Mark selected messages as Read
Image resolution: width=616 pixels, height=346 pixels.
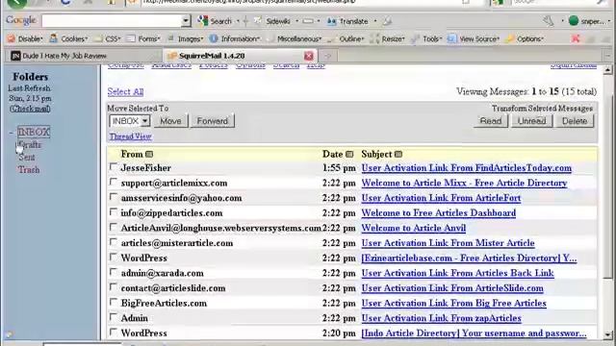click(491, 121)
